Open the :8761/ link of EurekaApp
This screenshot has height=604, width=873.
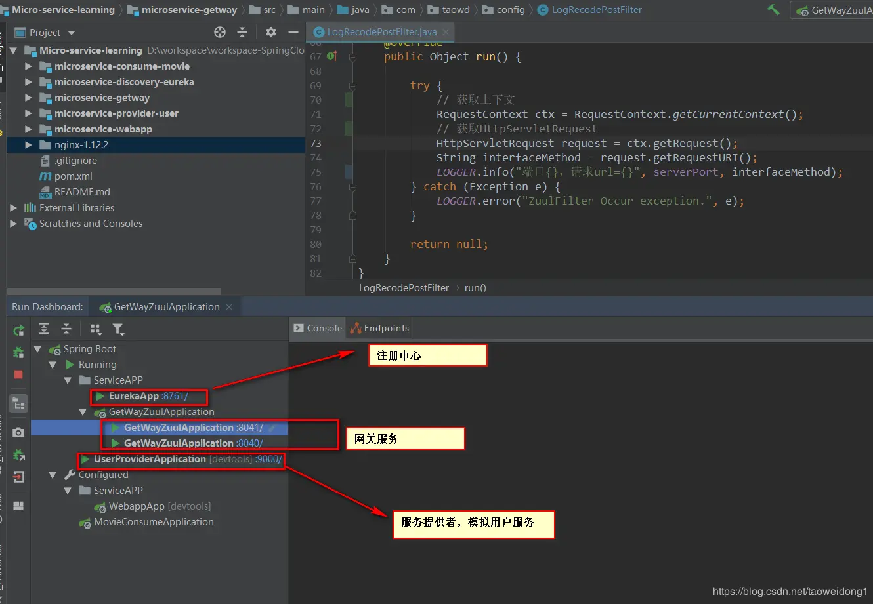pyautogui.click(x=175, y=396)
